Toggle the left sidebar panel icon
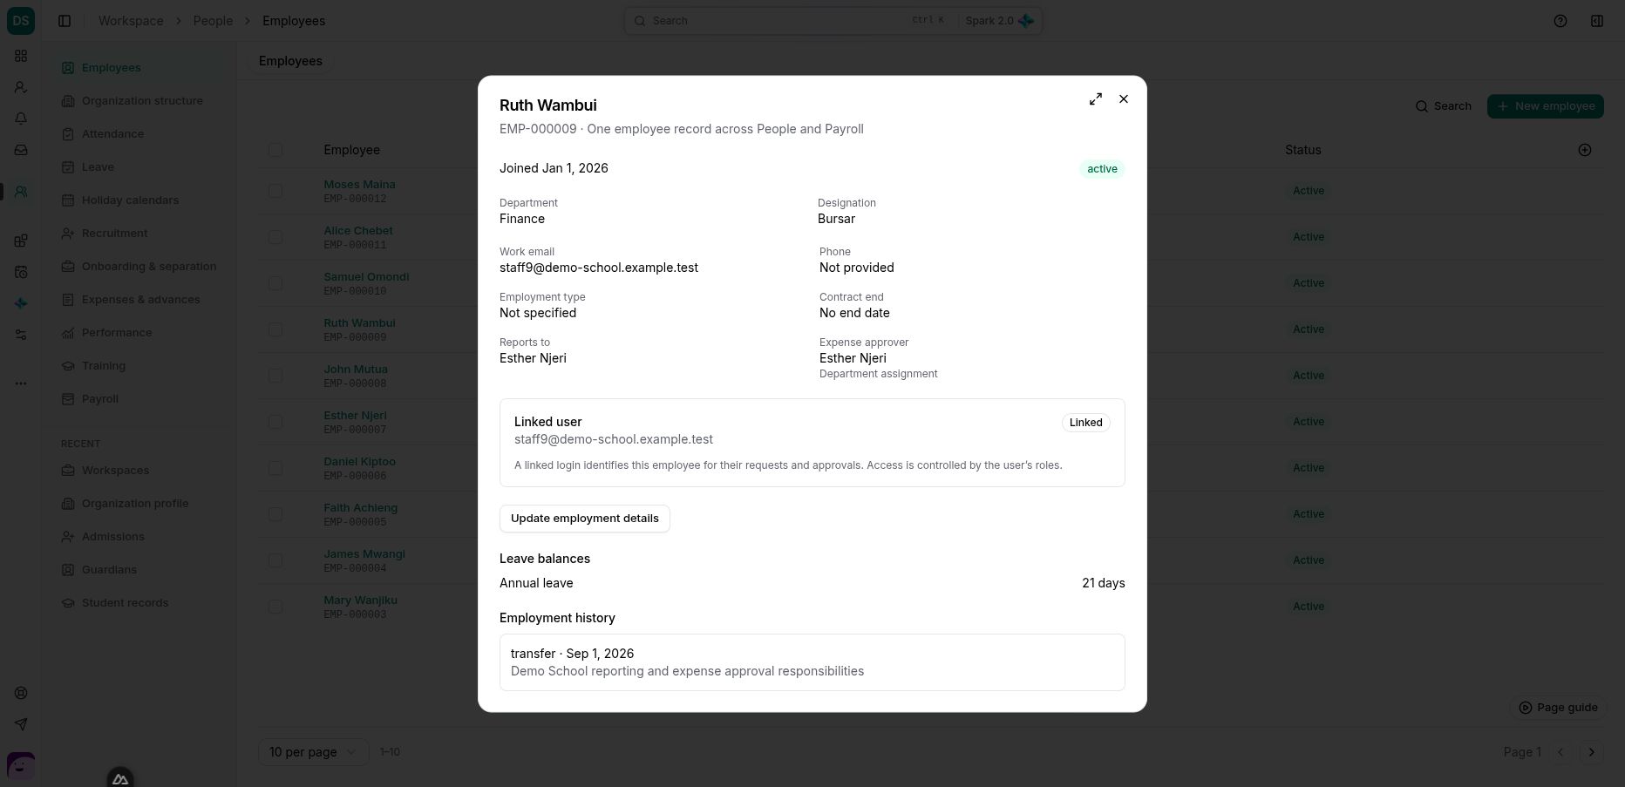The image size is (1625, 787). (x=65, y=21)
